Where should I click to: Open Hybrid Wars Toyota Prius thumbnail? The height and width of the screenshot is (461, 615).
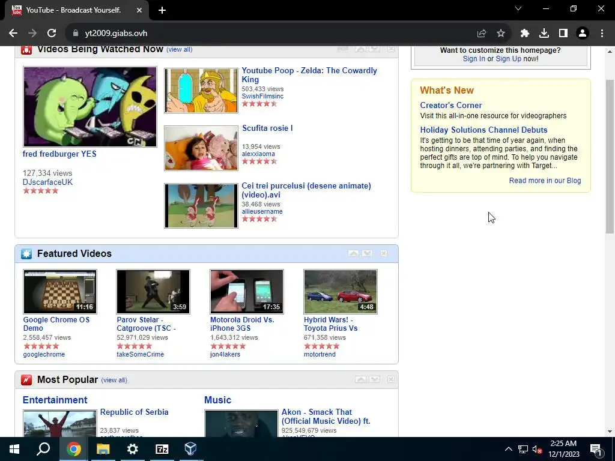tap(341, 292)
